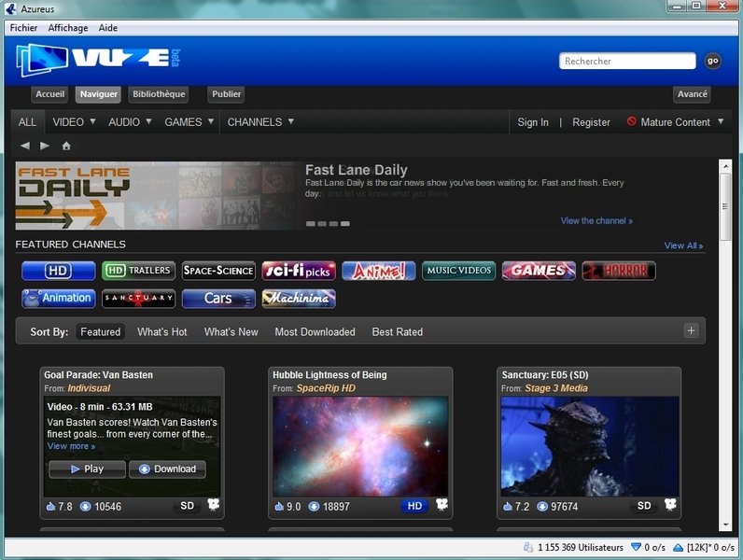Open the Horror channel badge

tap(619, 271)
